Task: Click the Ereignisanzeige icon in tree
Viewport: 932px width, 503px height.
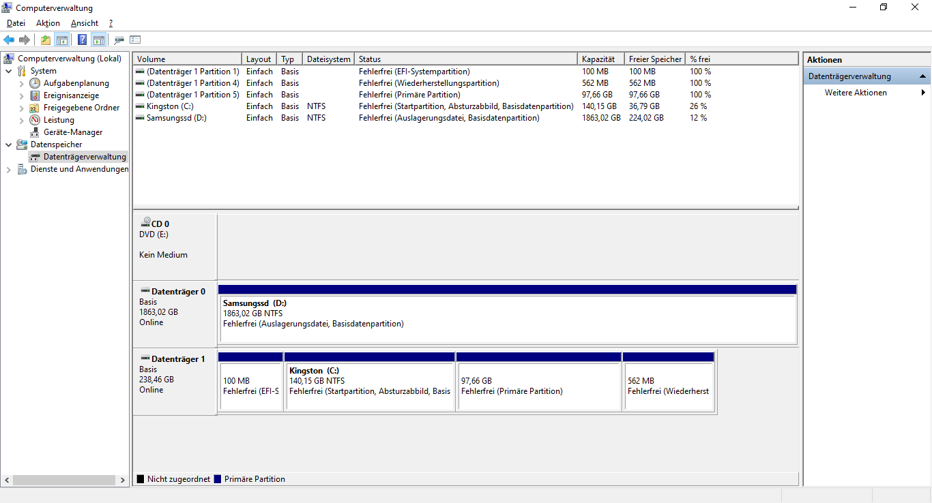Action: tap(35, 95)
